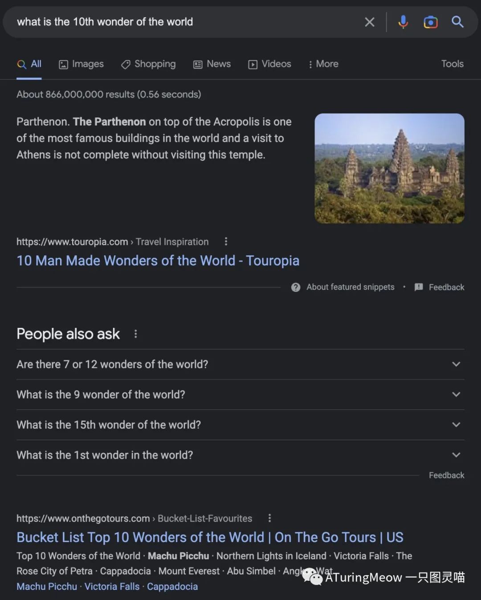Click the temple thumbnail in the featured snippet

click(x=390, y=168)
